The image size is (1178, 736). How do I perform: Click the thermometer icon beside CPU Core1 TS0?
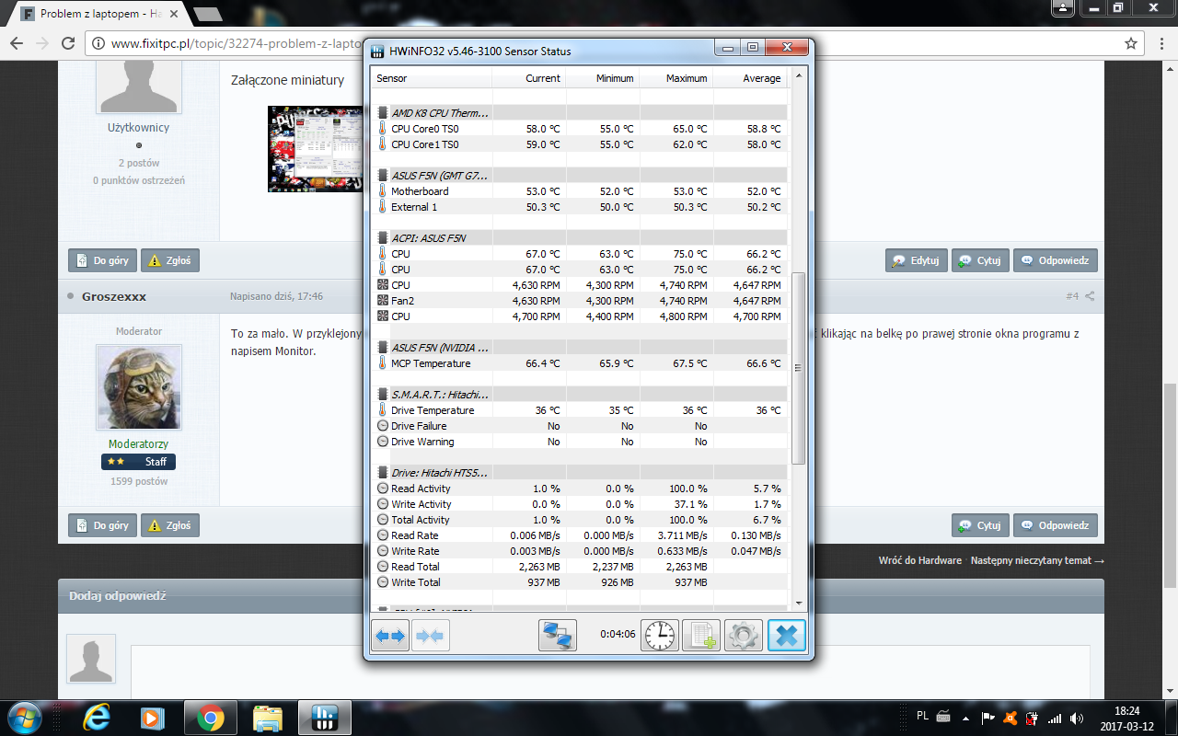coord(383,144)
